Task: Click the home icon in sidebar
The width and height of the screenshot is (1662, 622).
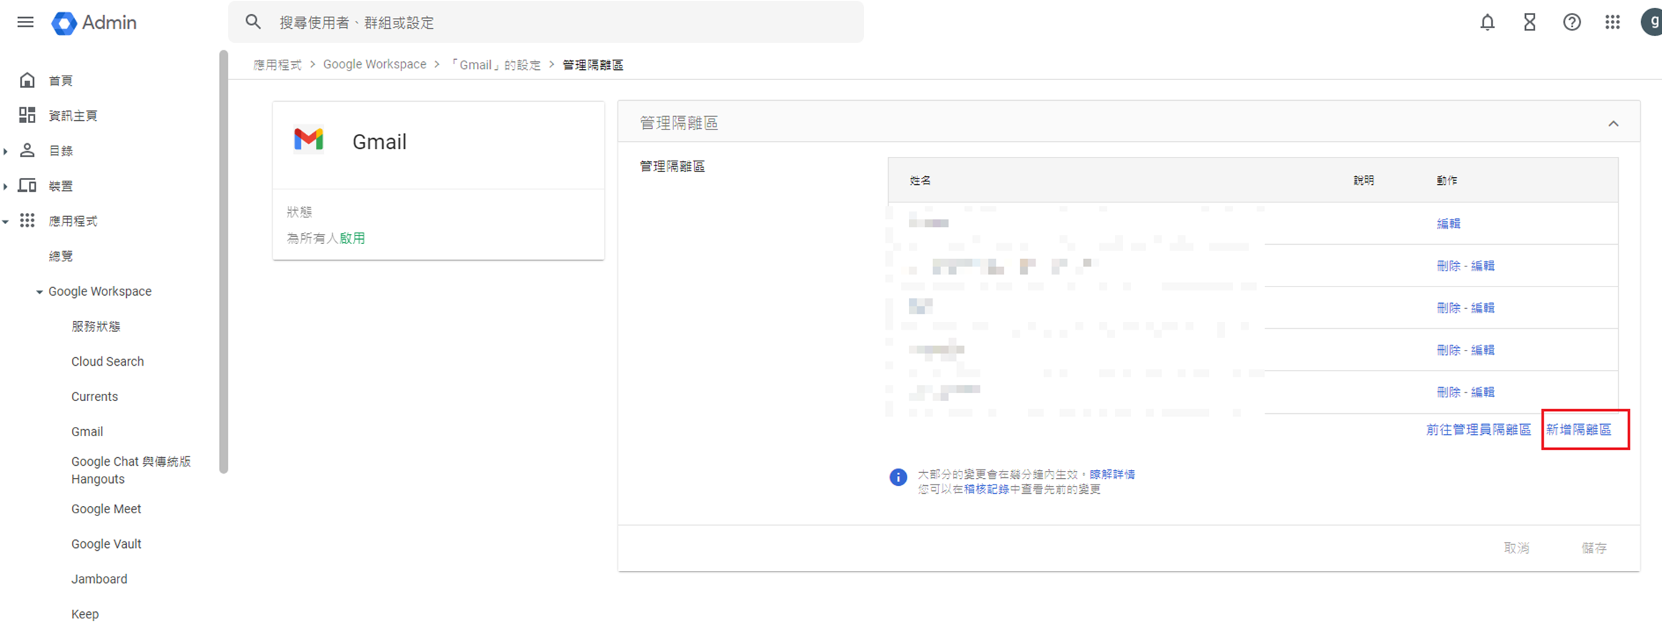Action: tap(27, 80)
